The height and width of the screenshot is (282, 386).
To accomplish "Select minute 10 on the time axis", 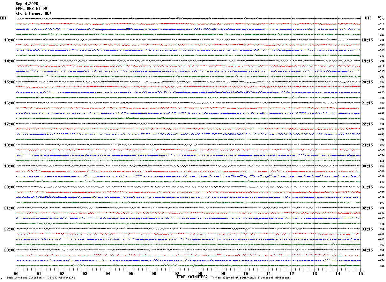I will pyautogui.click(x=246, y=273).
